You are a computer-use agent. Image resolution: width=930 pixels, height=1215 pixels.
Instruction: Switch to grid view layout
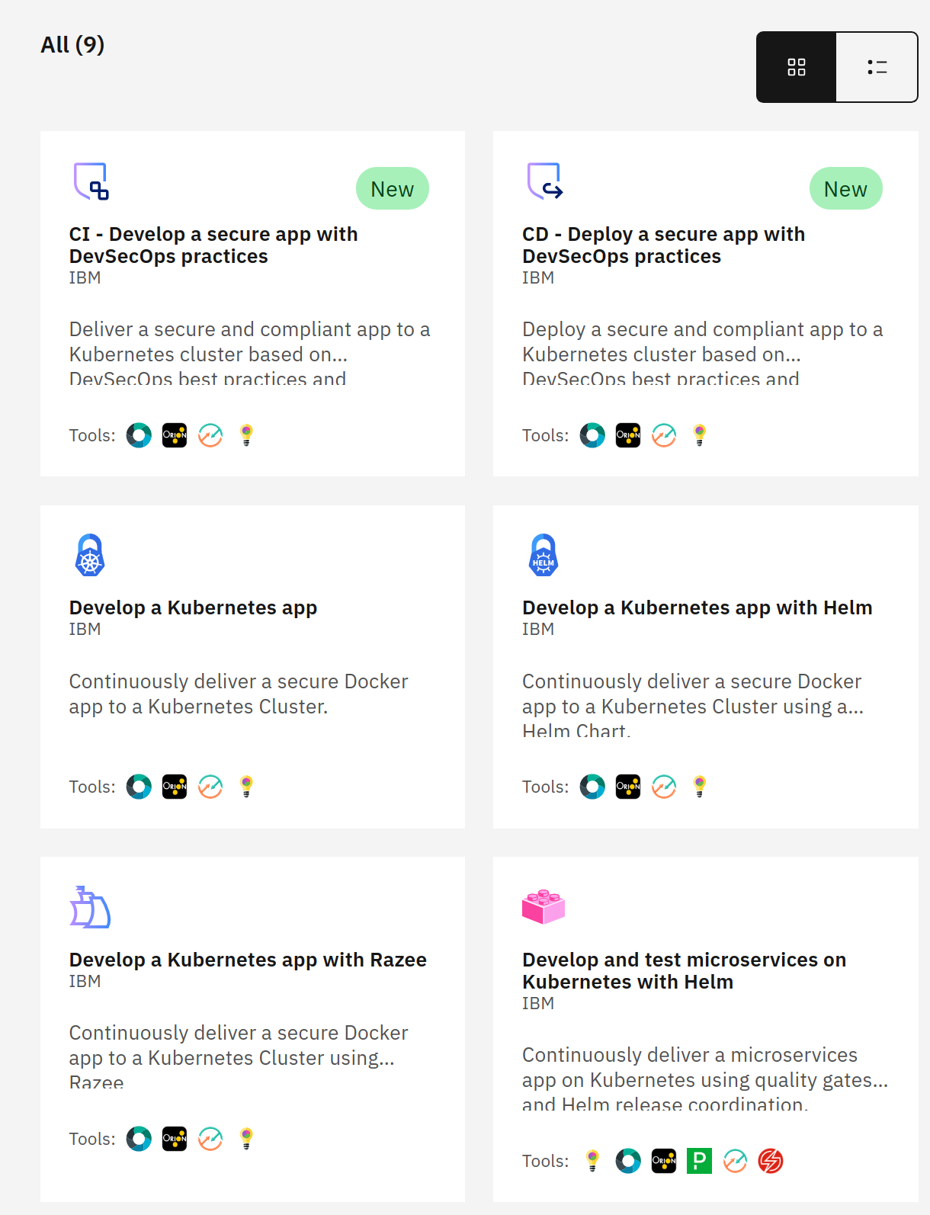coord(797,67)
